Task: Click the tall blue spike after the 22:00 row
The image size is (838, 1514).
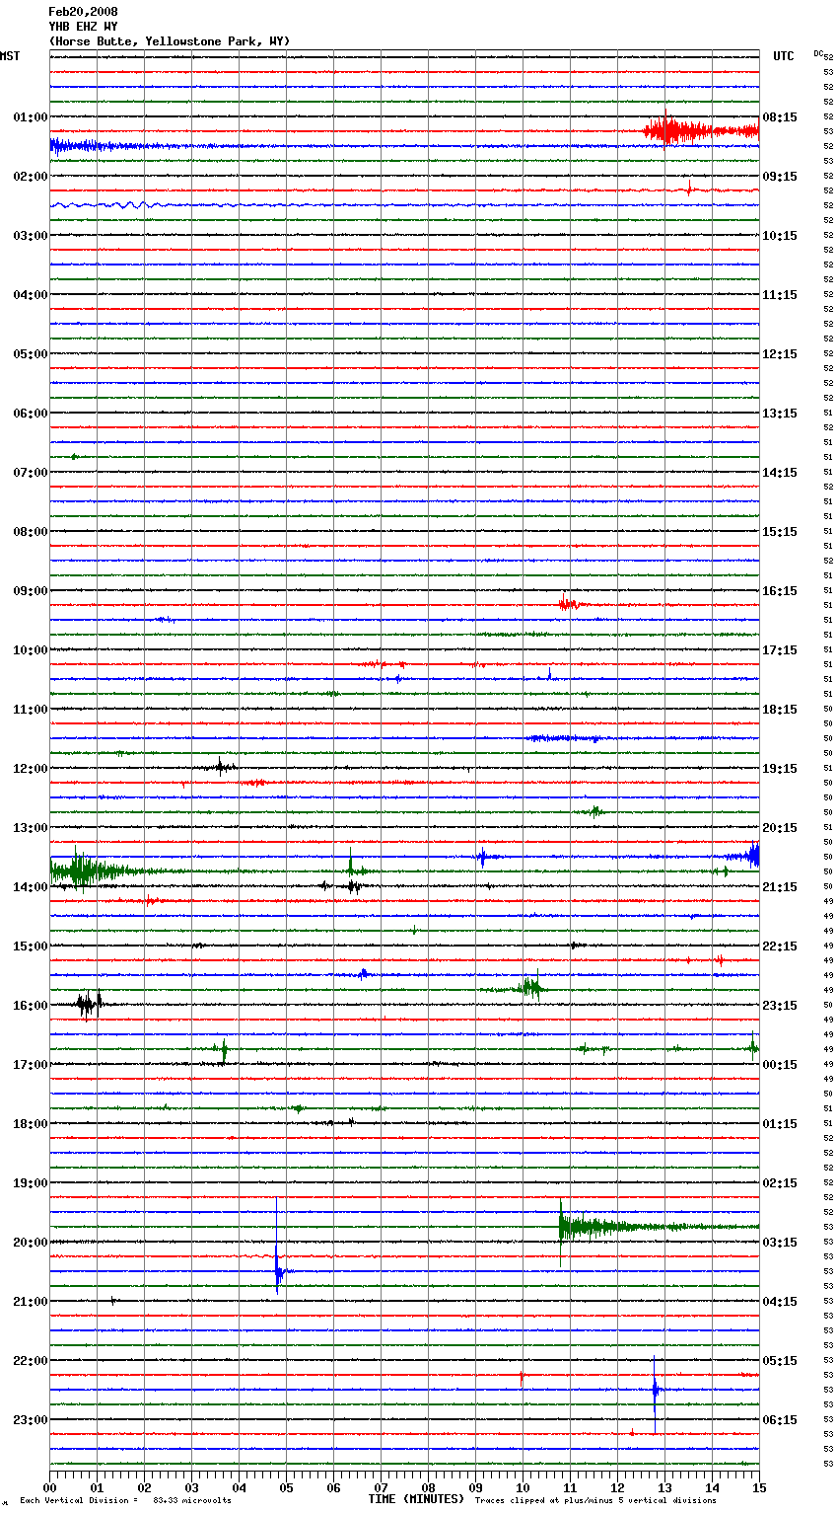Action: [655, 1392]
